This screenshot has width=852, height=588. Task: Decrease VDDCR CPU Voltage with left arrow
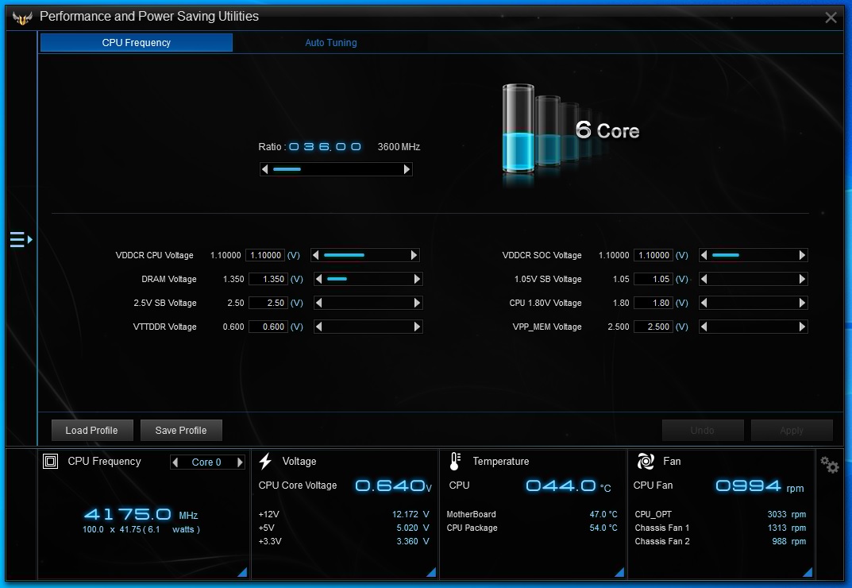[x=316, y=256]
